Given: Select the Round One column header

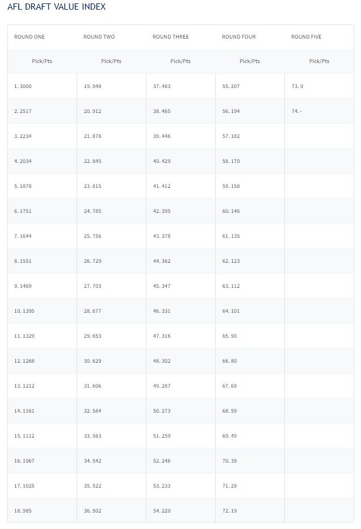Looking at the screenshot, I should pyautogui.click(x=30, y=37).
